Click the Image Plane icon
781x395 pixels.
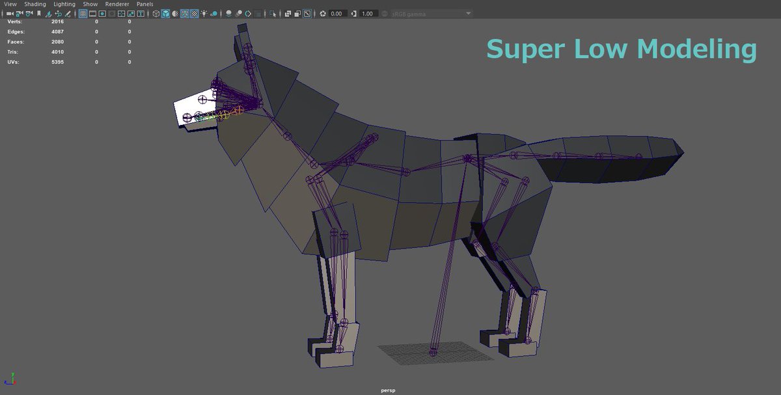pos(49,14)
